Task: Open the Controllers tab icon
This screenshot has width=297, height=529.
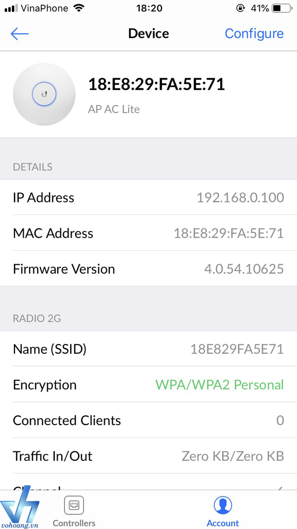Action: tap(74, 505)
